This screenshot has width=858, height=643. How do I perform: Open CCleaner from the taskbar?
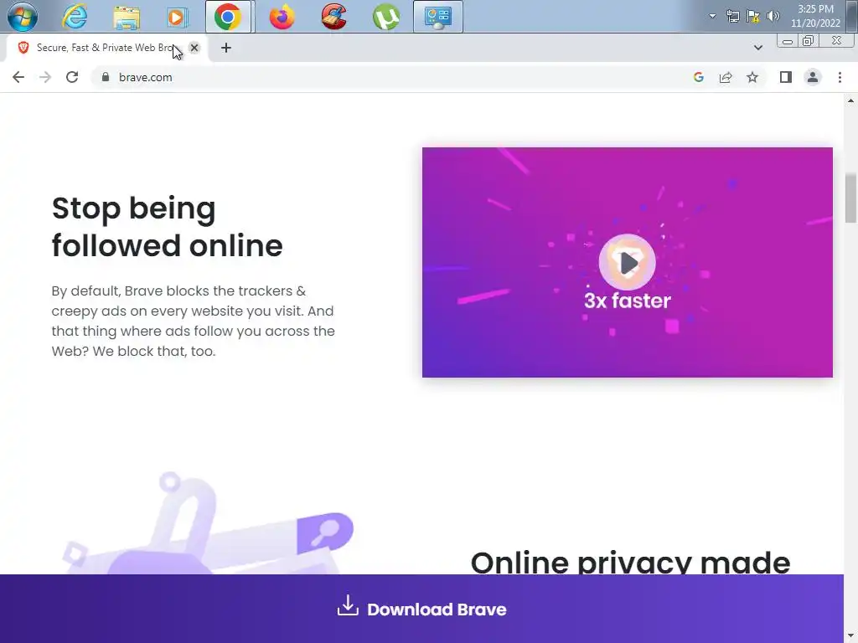tap(333, 17)
